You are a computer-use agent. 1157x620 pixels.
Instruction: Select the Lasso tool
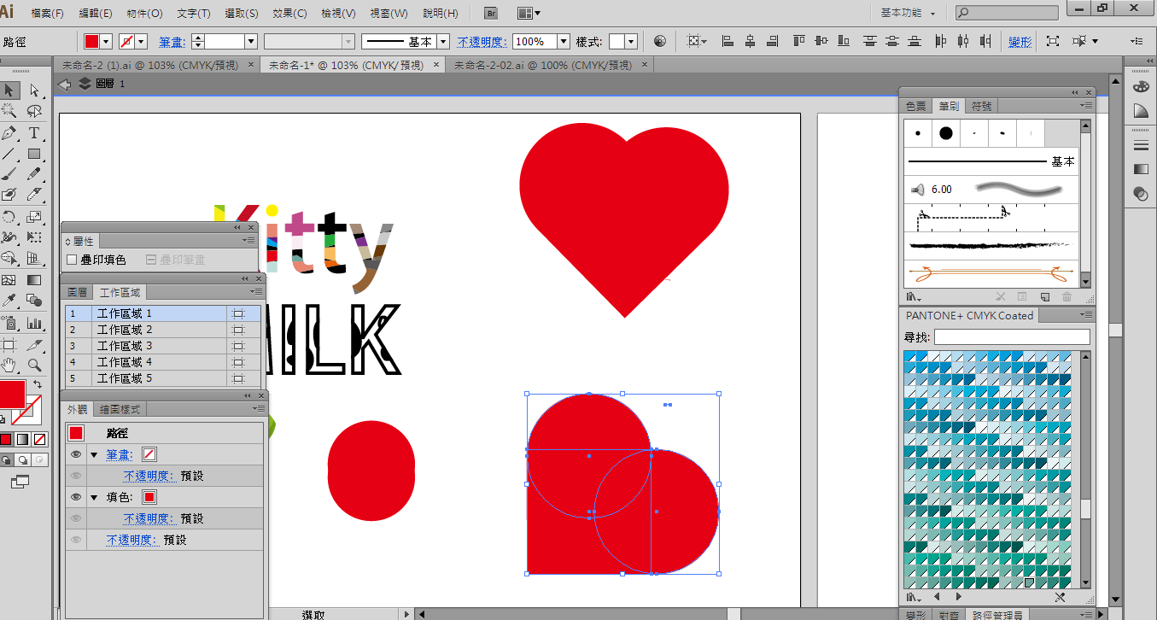(34, 111)
